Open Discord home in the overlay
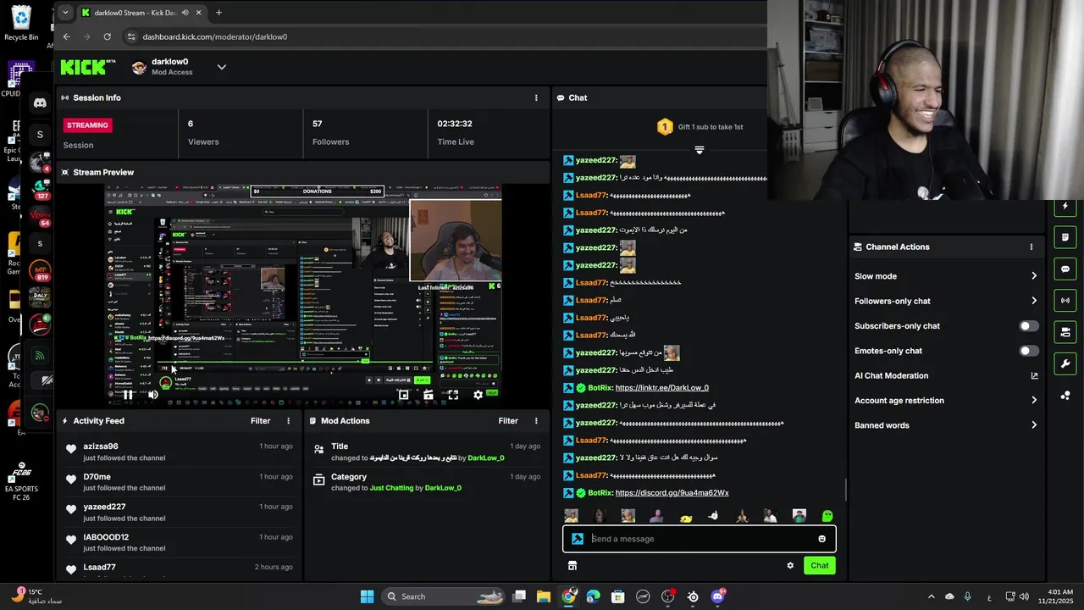 pos(40,103)
